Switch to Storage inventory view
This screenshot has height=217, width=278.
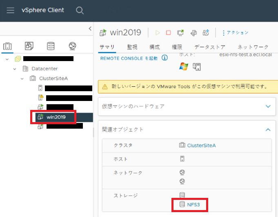pyautogui.click(x=51, y=46)
